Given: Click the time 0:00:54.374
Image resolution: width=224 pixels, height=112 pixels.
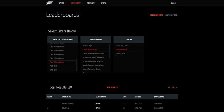Looking at the screenshot, I should (x=158, y=108).
